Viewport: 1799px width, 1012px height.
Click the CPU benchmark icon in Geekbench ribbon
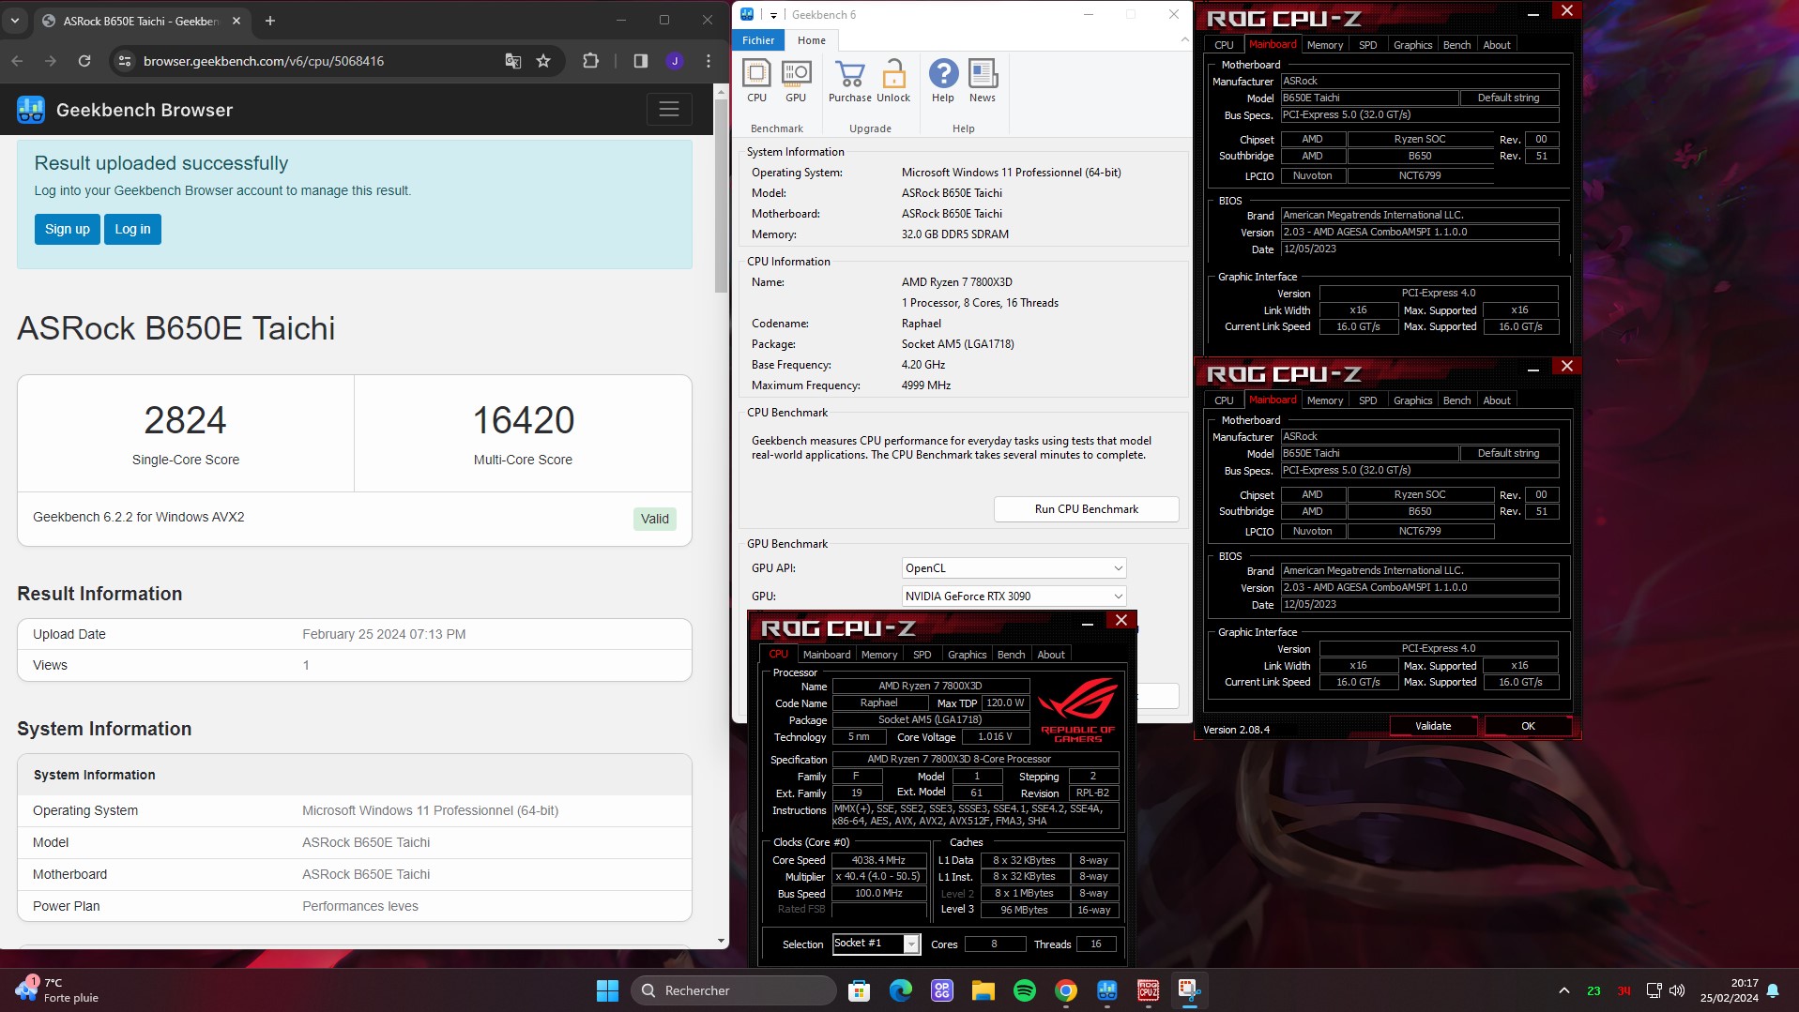pyautogui.click(x=756, y=80)
